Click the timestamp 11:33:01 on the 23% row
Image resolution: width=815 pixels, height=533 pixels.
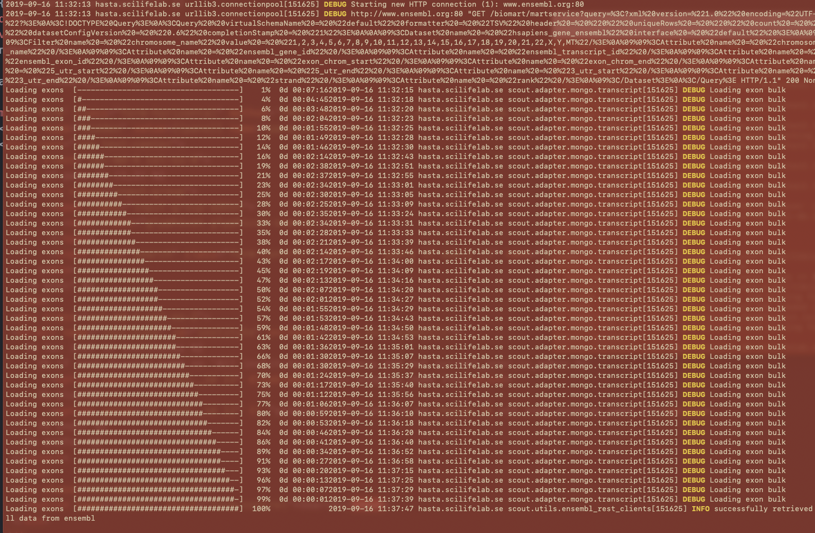[395, 185]
